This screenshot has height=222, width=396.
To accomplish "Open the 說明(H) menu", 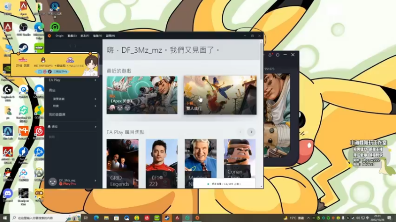I will tap(110, 36).
